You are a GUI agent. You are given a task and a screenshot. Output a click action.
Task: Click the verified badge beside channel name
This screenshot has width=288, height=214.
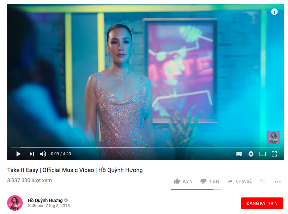66,200
